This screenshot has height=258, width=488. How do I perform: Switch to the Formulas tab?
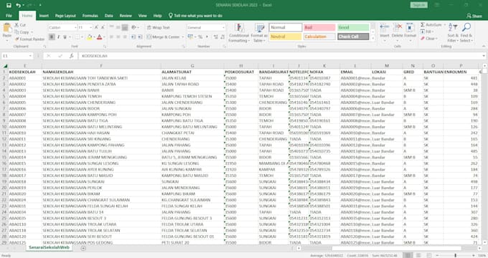[x=90, y=16]
